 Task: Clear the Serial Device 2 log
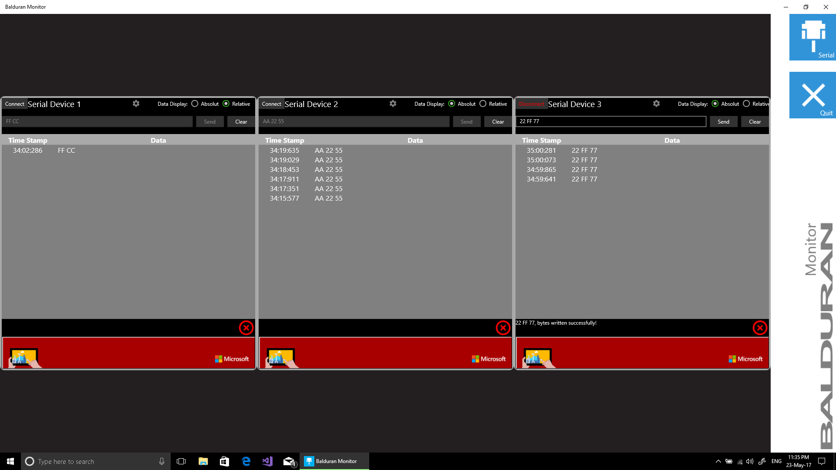point(498,122)
